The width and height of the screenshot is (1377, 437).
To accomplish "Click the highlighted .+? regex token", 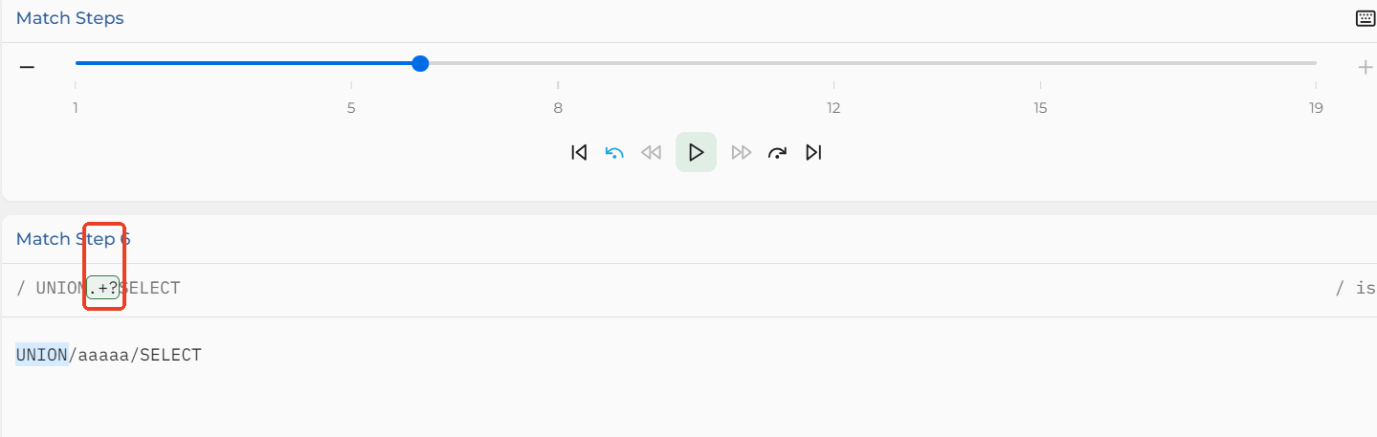I will point(103,288).
